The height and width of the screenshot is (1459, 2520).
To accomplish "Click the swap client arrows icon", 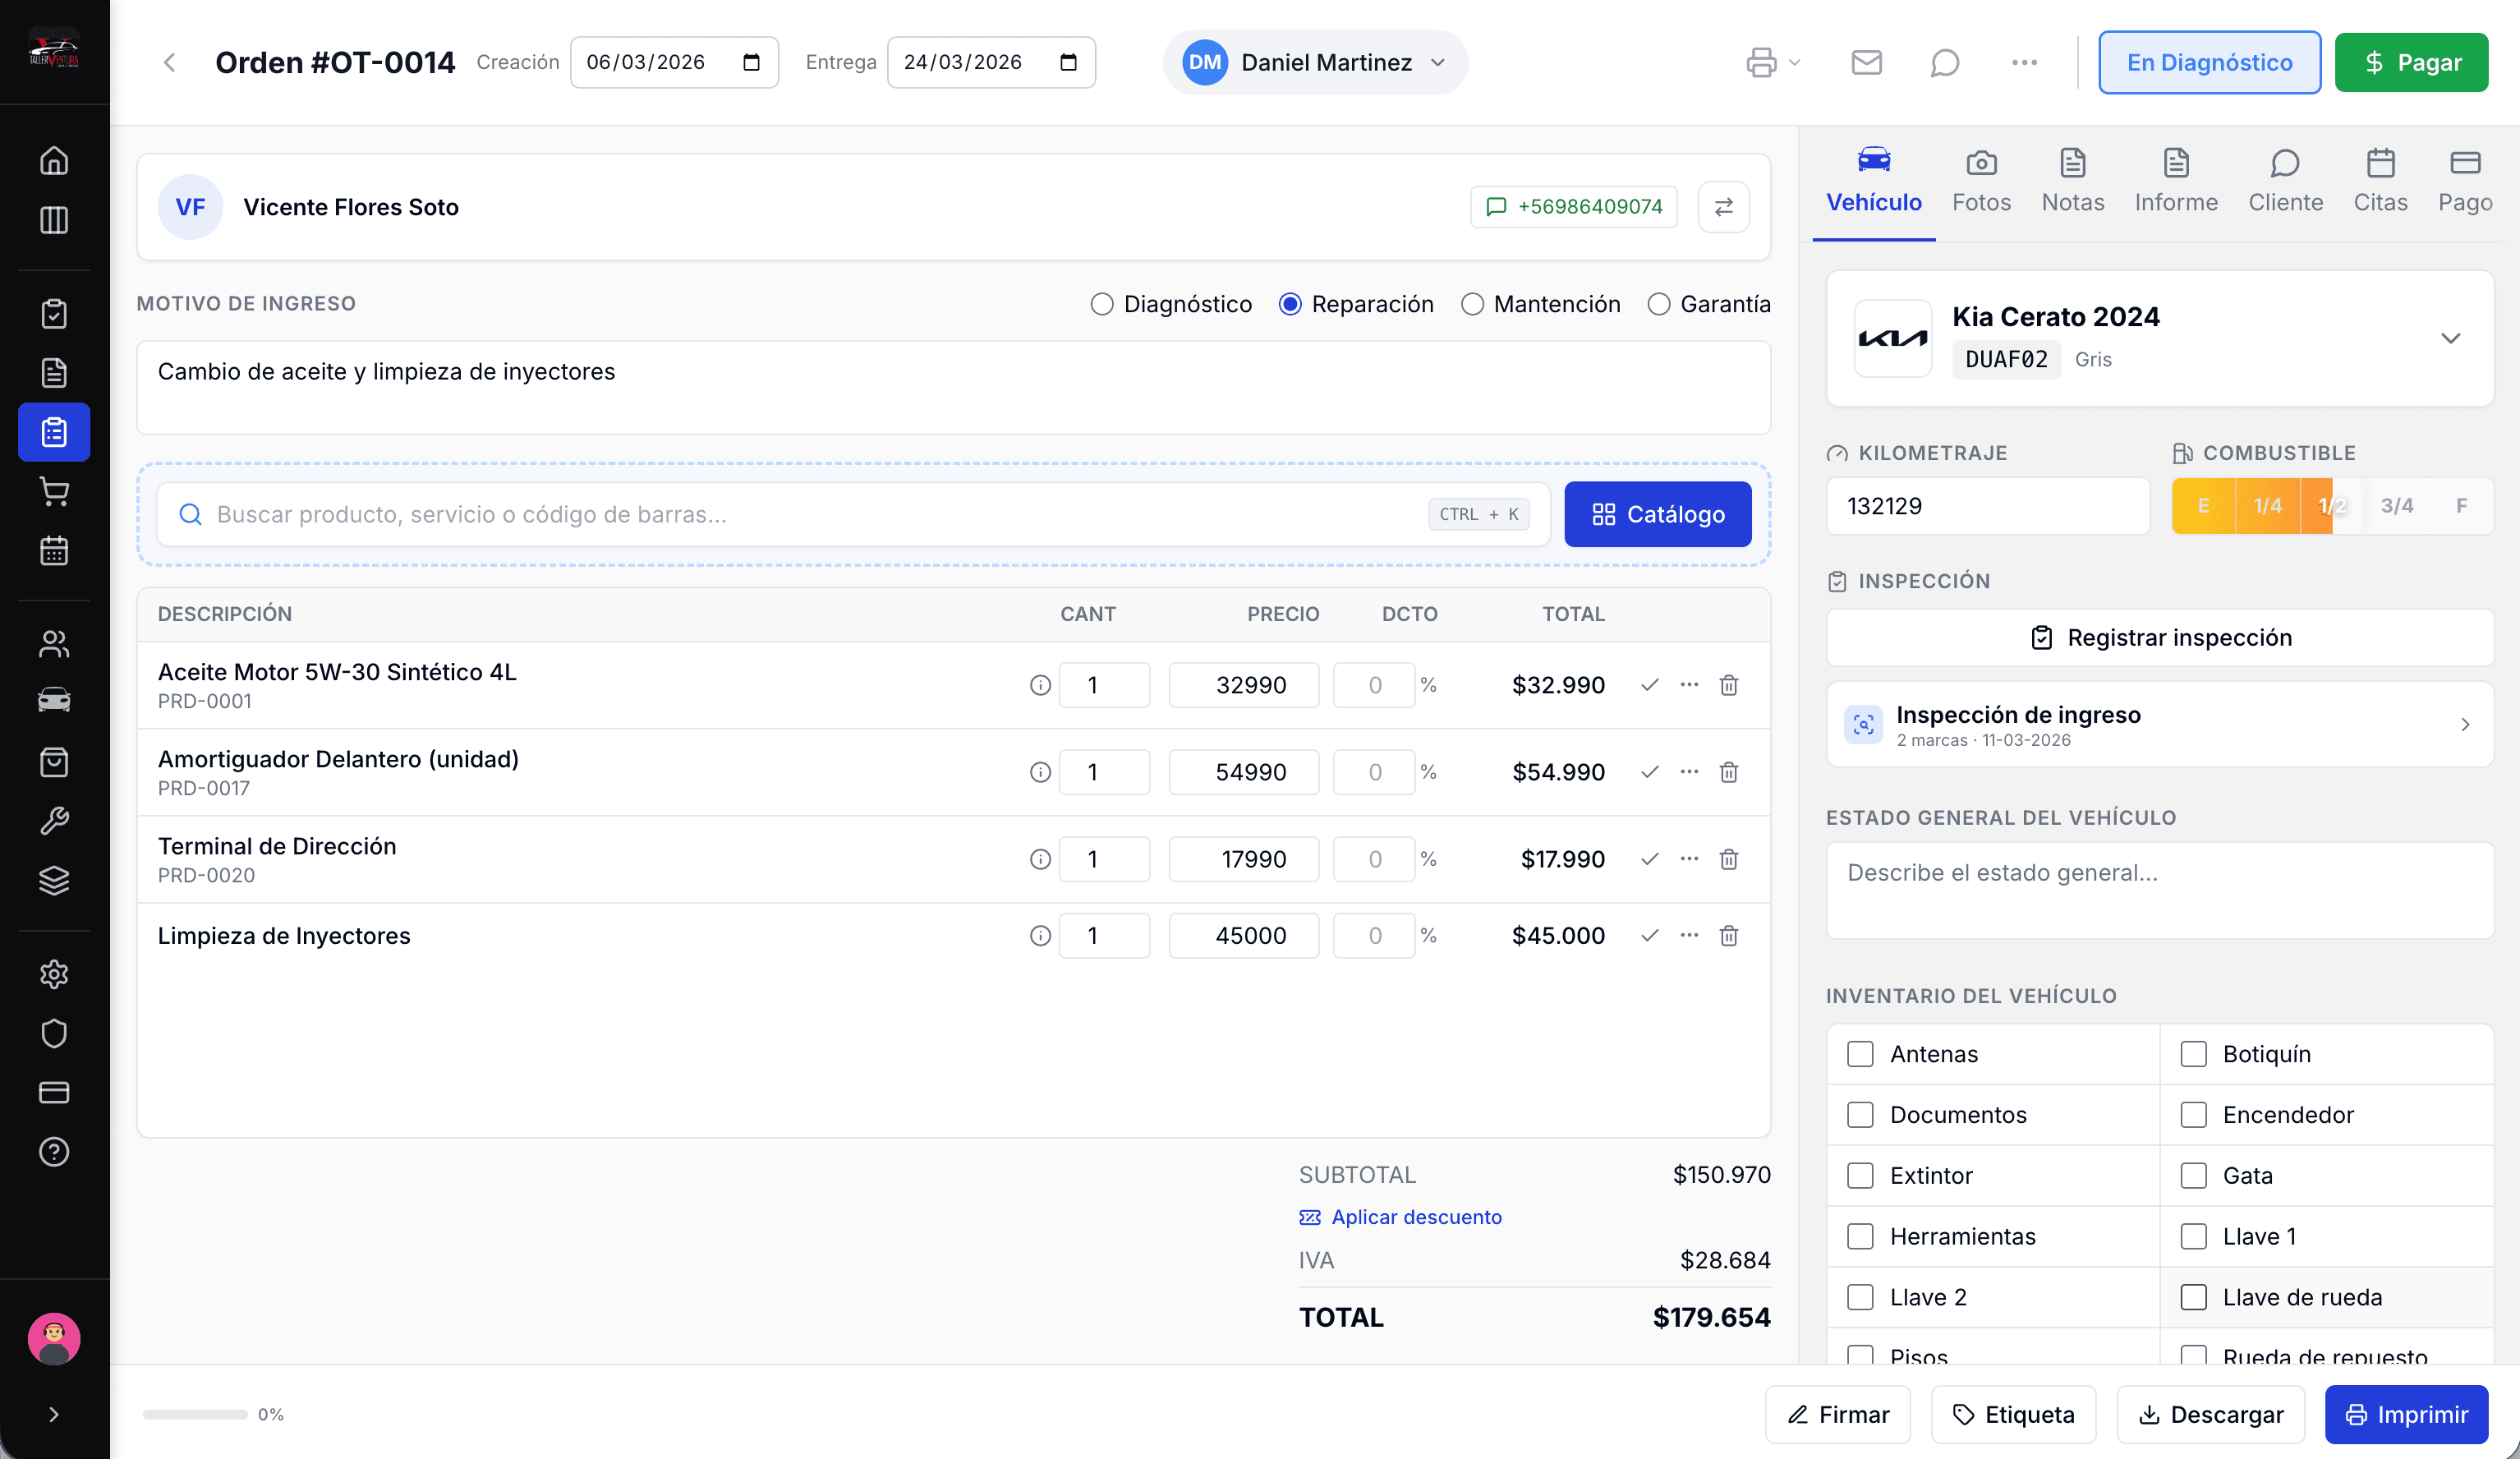I will [x=1724, y=207].
